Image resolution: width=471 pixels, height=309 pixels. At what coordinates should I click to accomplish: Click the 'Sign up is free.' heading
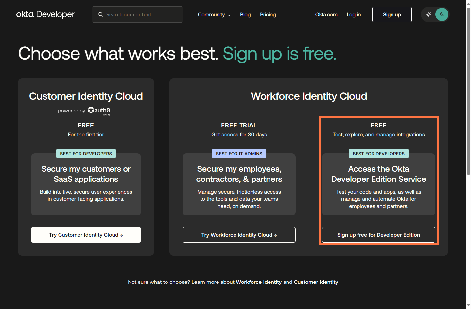click(x=280, y=54)
